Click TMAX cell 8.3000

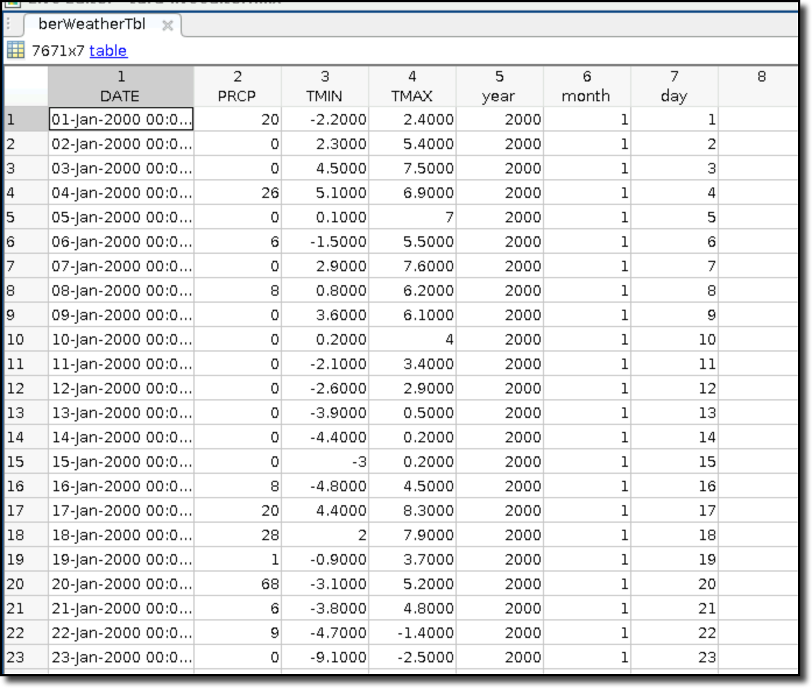pos(412,510)
